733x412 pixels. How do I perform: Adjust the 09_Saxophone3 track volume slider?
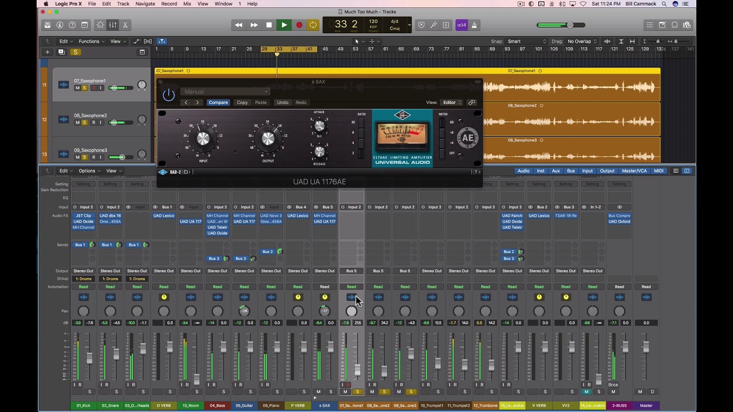click(121, 157)
